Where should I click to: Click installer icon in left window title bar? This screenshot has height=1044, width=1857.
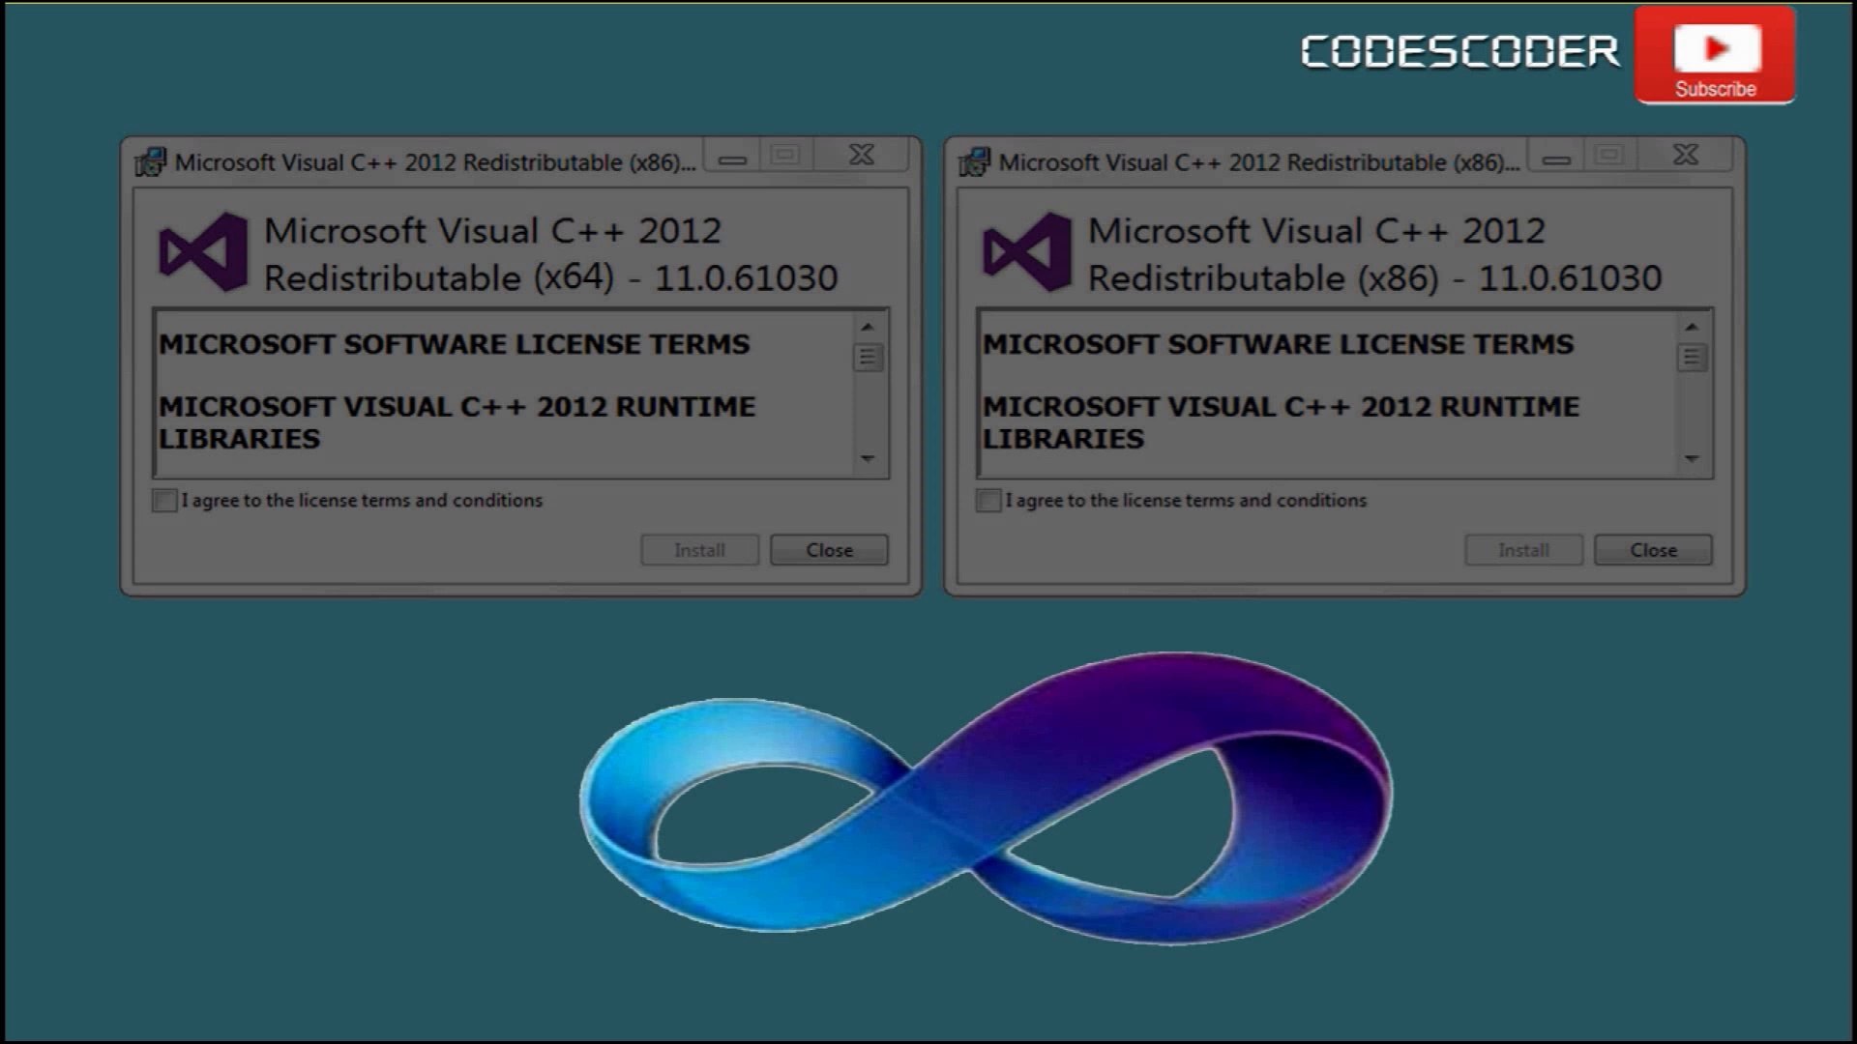point(150,162)
